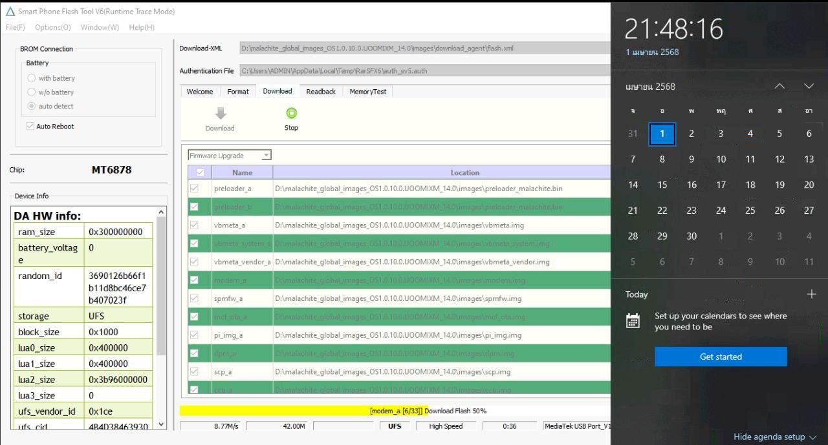Click the month header เมษายน 2568
Image resolution: width=828 pixels, height=445 pixels.
pos(650,87)
